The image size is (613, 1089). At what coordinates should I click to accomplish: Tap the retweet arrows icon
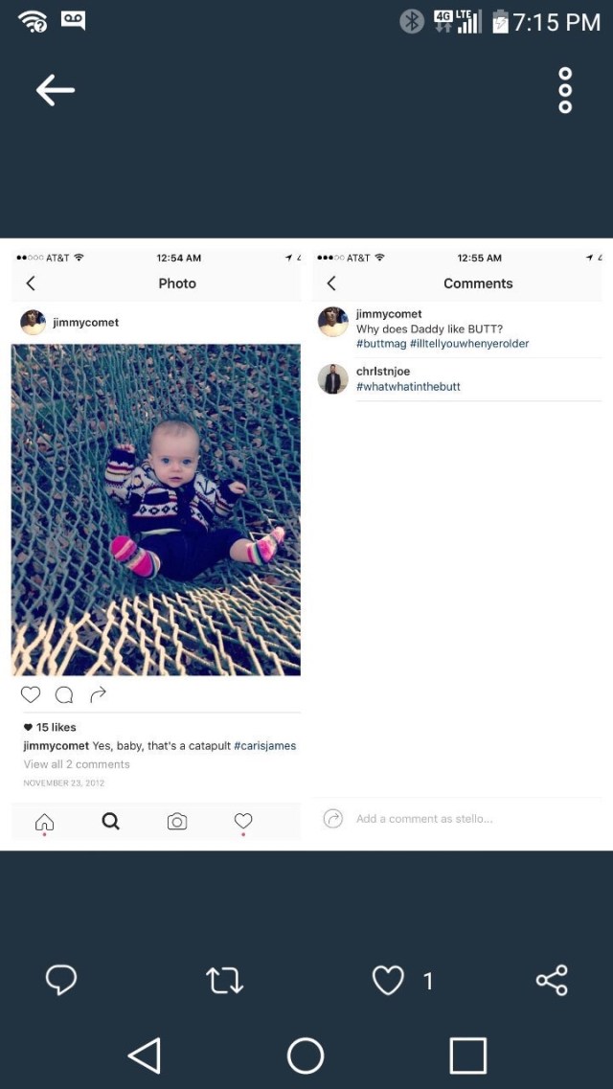tap(224, 981)
